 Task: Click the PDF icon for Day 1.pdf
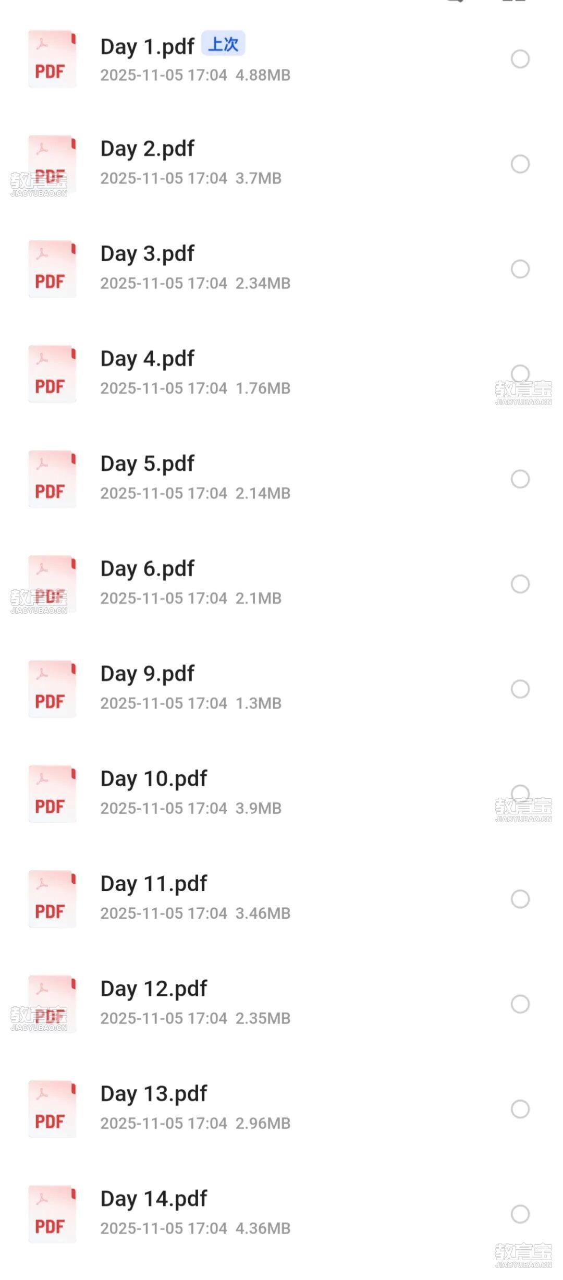pyautogui.click(x=52, y=59)
